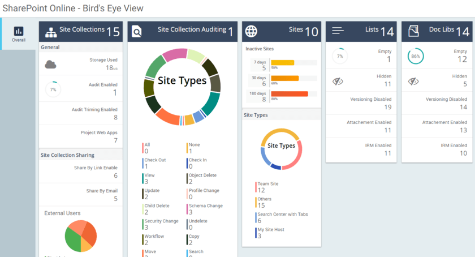The height and width of the screenshot is (257, 475).
Task: Select the Overall tab in left sidebar
Action: coord(19,34)
